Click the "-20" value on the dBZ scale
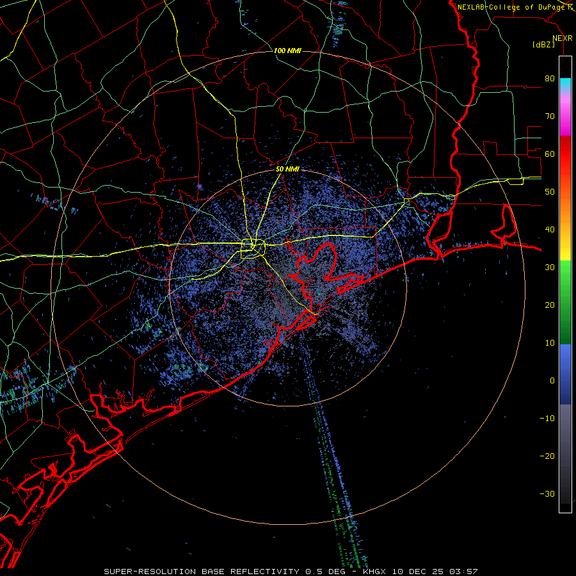Viewport: 576px width, 576px height. [x=547, y=456]
